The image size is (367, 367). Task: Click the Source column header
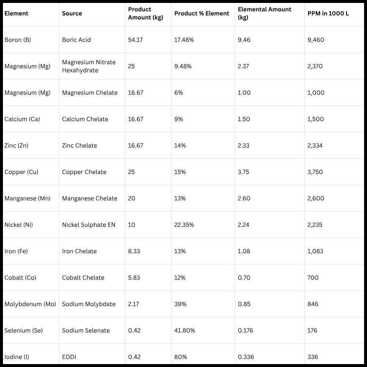click(x=72, y=14)
